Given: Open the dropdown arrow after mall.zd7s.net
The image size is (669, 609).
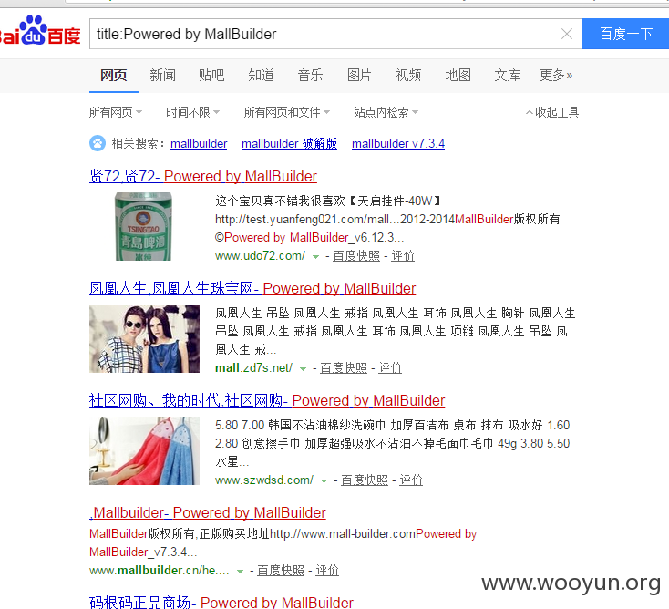Looking at the screenshot, I should pos(303,368).
